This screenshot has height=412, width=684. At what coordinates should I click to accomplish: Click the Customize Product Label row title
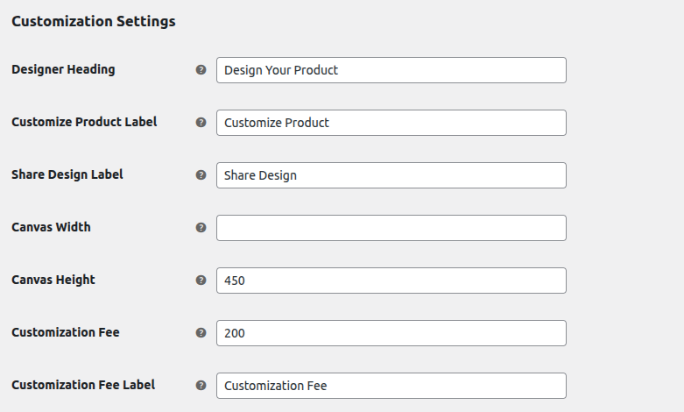click(x=84, y=122)
